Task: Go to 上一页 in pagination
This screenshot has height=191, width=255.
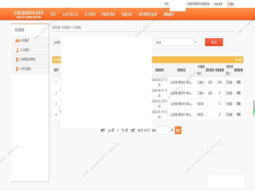Action: point(111,131)
